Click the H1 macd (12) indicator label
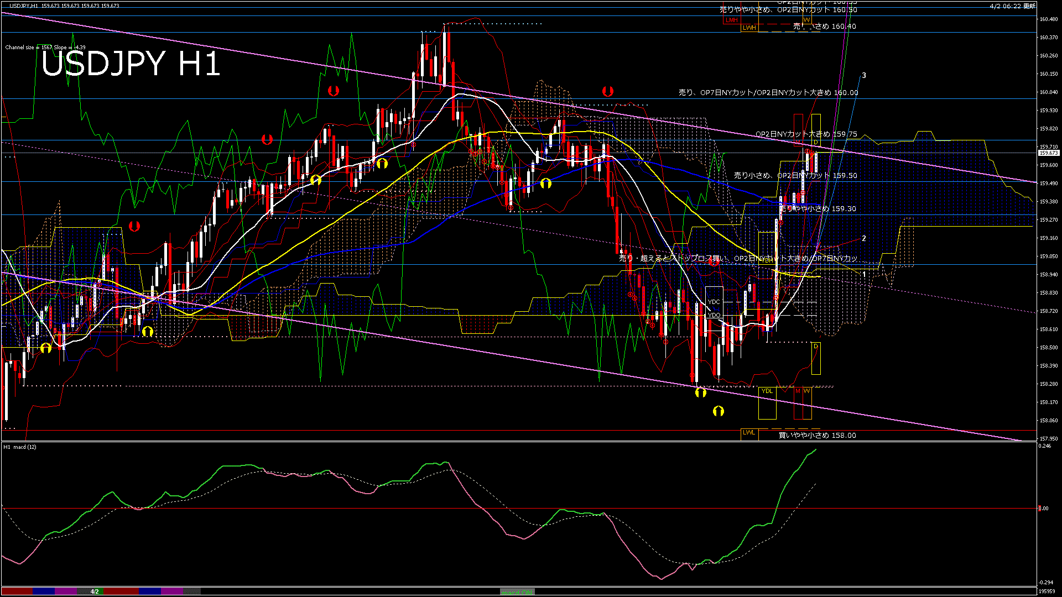This screenshot has width=1062, height=597. pos(20,447)
